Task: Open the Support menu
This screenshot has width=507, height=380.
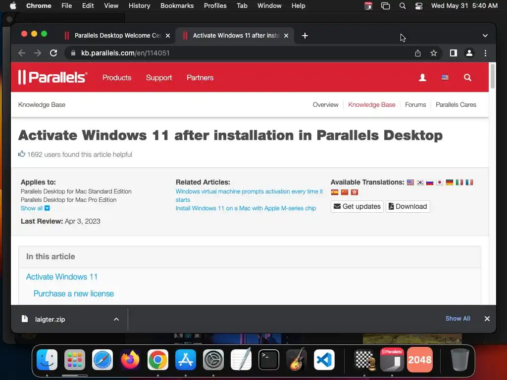Action: click(x=159, y=78)
